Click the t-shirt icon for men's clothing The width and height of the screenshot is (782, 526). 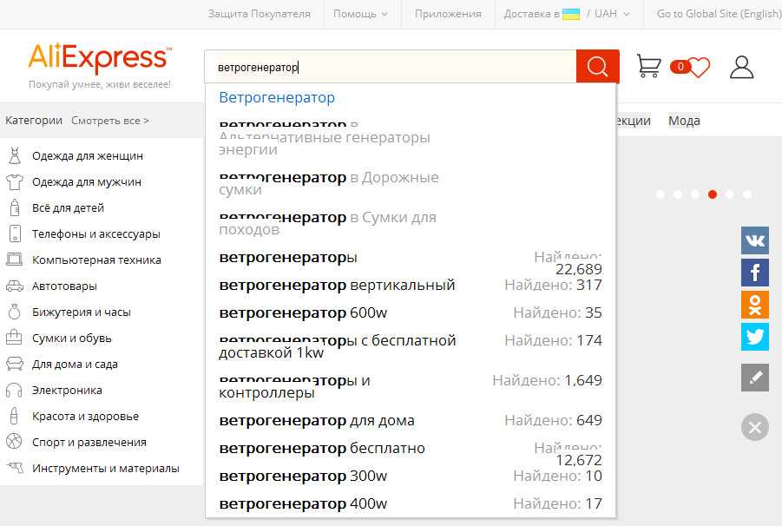(x=15, y=182)
